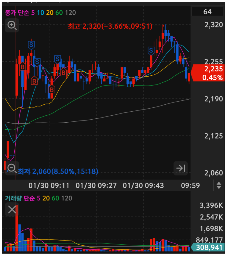
Task: Click the zoom in magnifier icon
Action: point(12,25)
